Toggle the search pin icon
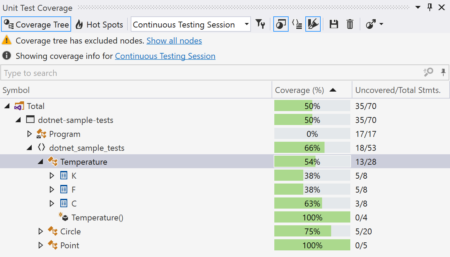450x257 pixels. click(x=443, y=72)
